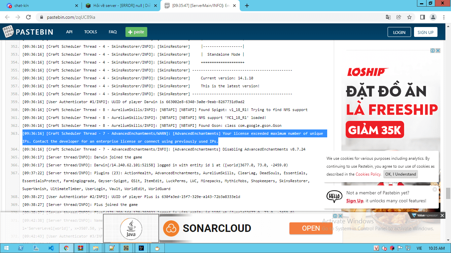Close the Hỏi về server tab
The width and height of the screenshot is (451, 253).
click(x=156, y=6)
